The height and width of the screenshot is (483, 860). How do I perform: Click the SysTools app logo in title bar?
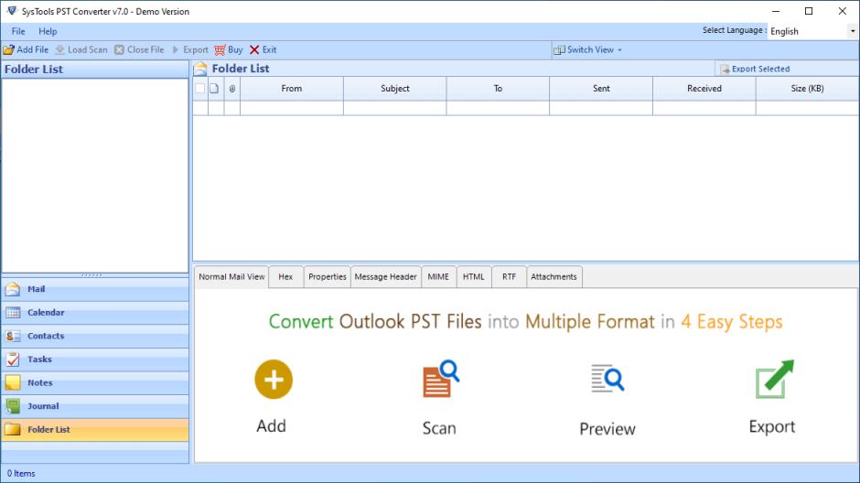pos(12,11)
